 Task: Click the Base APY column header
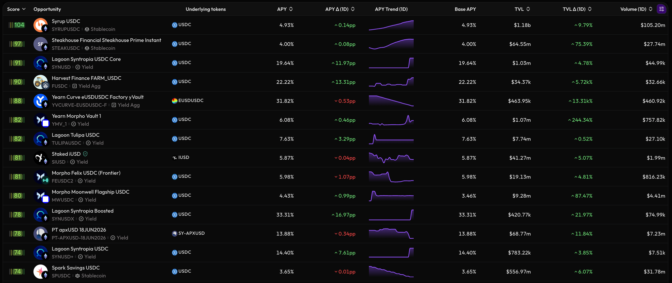pyautogui.click(x=465, y=9)
